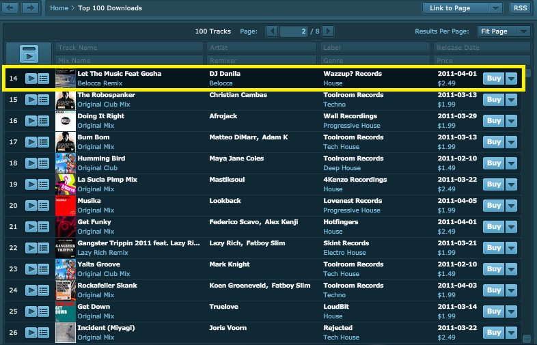537x345 pixels.
Task: Play Get Down by Truelove
Action: click(x=31, y=312)
